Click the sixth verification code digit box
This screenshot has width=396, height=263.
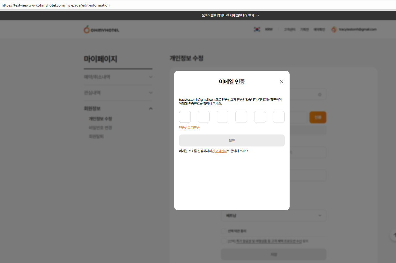click(279, 117)
